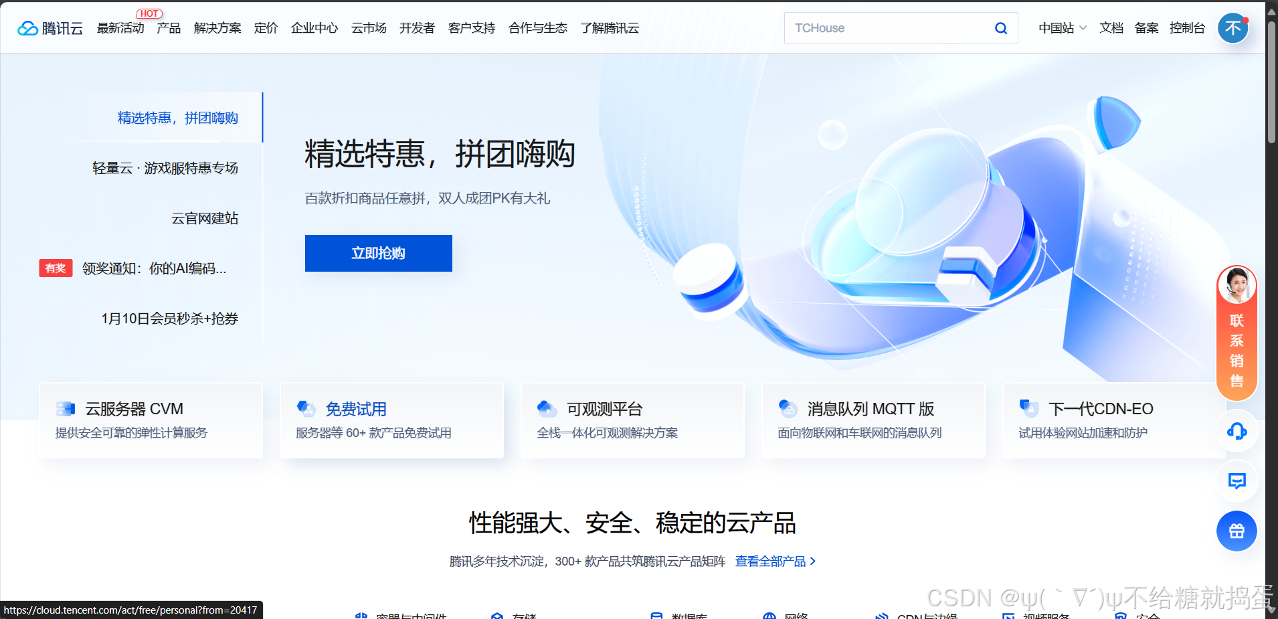Click the 提供安全可靠的弹性计算服务 description
1278x619 pixels.
[131, 433]
